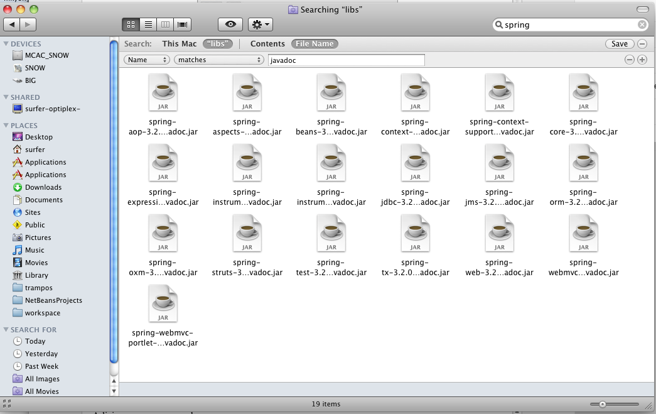Collapse the DEVICES section
The image size is (656, 414).
click(x=6, y=43)
